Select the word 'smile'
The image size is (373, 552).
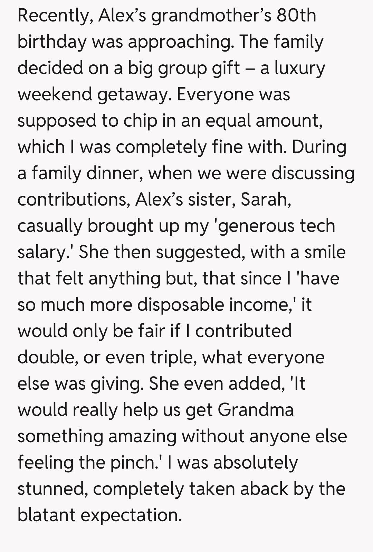[325, 252]
